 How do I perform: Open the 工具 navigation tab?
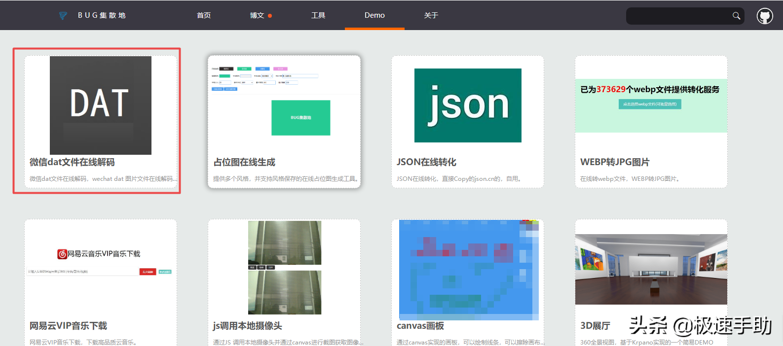coord(318,15)
